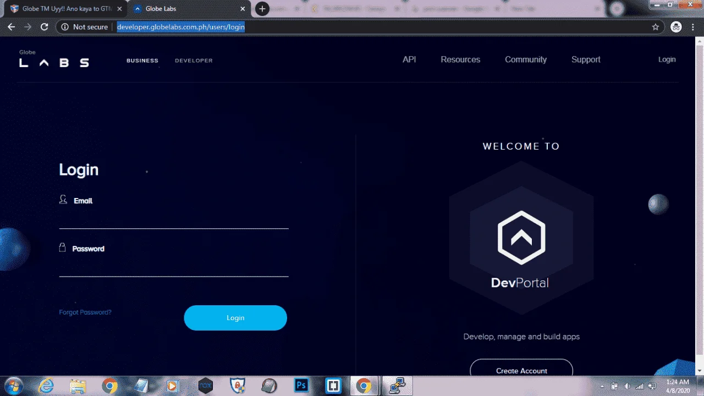Open Photoshop from the taskbar
Image resolution: width=704 pixels, height=396 pixels.
tap(301, 386)
